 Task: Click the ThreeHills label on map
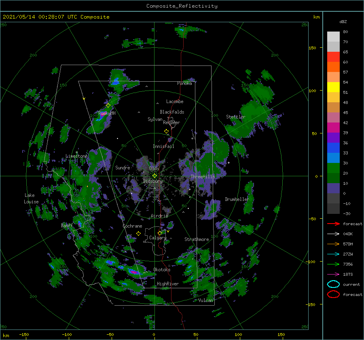point(203,177)
